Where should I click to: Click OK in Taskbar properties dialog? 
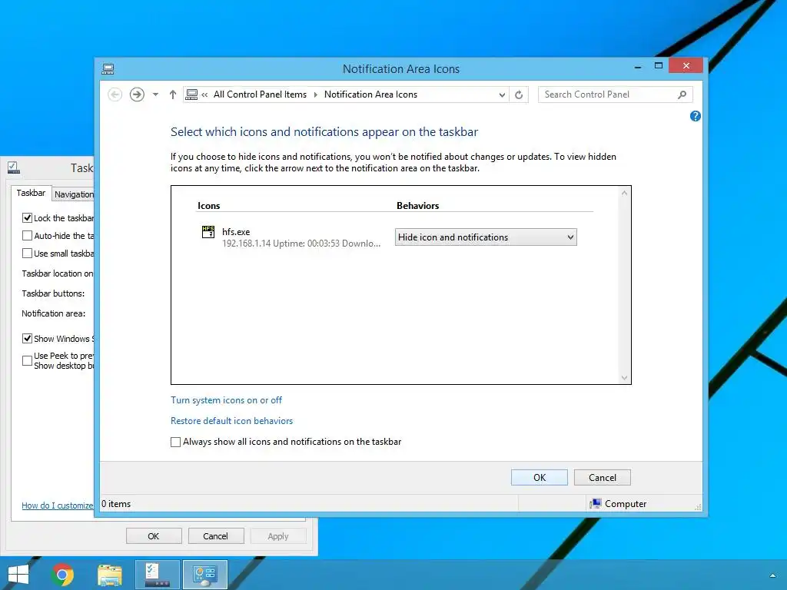[x=154, y=535]
